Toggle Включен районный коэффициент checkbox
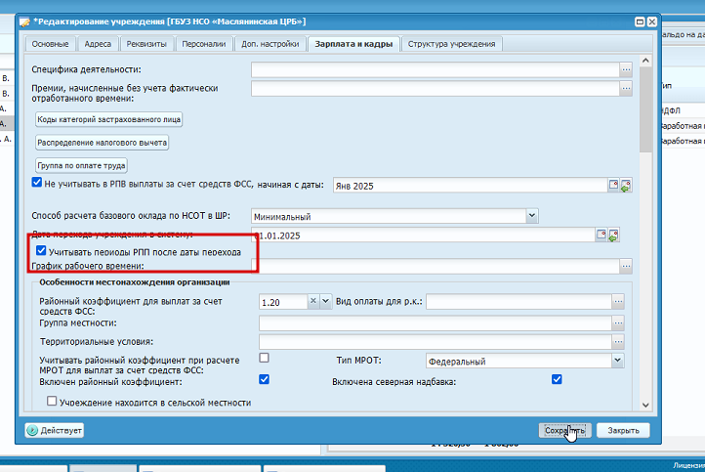The image size is (705, 472). 265,379
